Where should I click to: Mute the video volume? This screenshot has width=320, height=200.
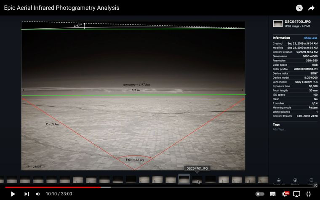point(38,194)
